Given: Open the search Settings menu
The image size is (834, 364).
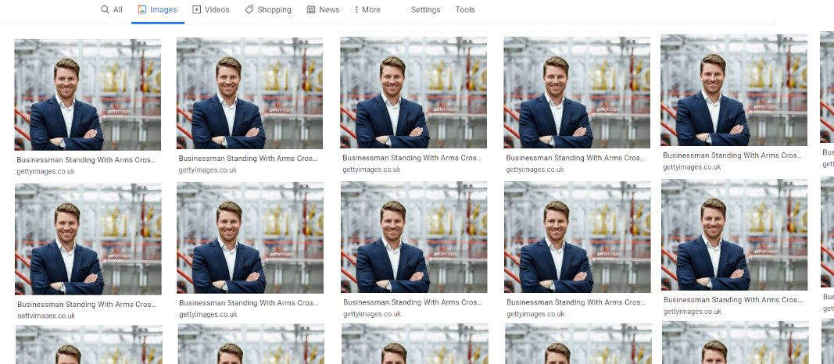Looking at the screenshot, I should (x=425, y=9).
